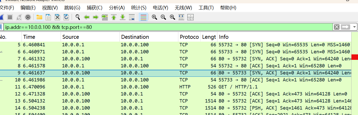Open the filter history dropdown arrow
This screenshot has width=358, height=115.
(x=354, y=27)
